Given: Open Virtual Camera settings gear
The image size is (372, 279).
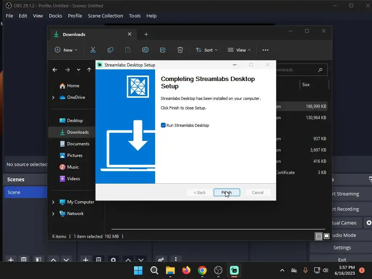Looking at the screenshot, I should (369, 223).
